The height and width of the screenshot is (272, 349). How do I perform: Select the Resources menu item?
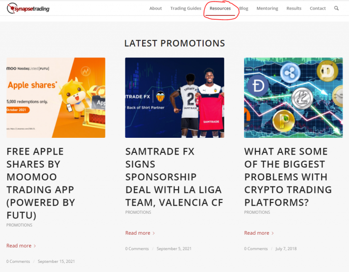(220, 8)
